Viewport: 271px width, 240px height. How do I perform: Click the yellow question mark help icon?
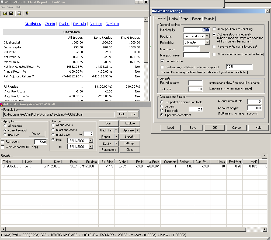pyautogui.click(x=27, y=13)
